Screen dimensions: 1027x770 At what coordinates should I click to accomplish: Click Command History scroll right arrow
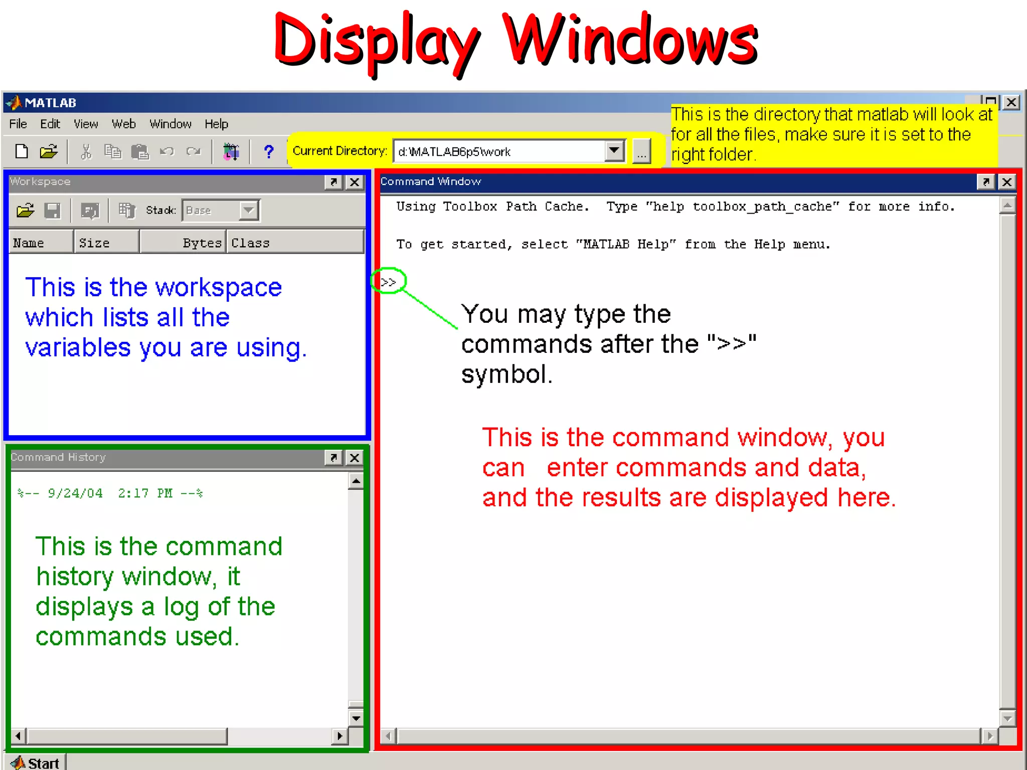(x=339, y=736)
